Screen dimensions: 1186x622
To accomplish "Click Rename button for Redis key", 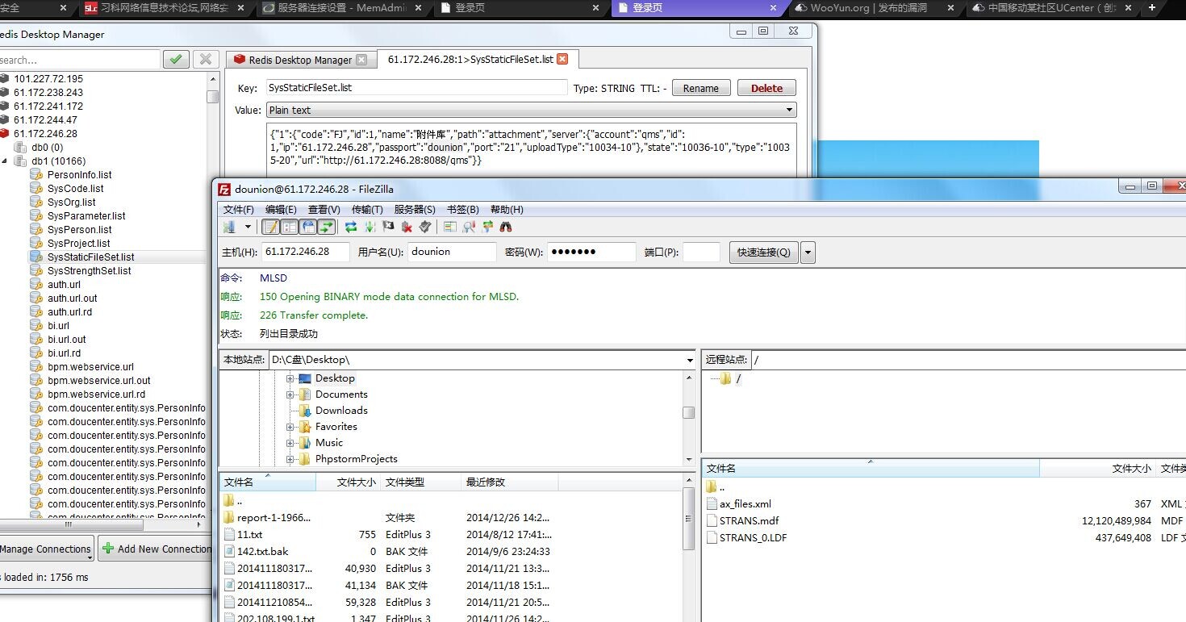I will (701, 89).
